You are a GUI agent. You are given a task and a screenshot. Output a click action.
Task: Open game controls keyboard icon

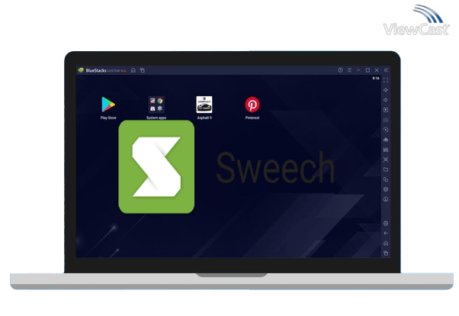point(386,120)
